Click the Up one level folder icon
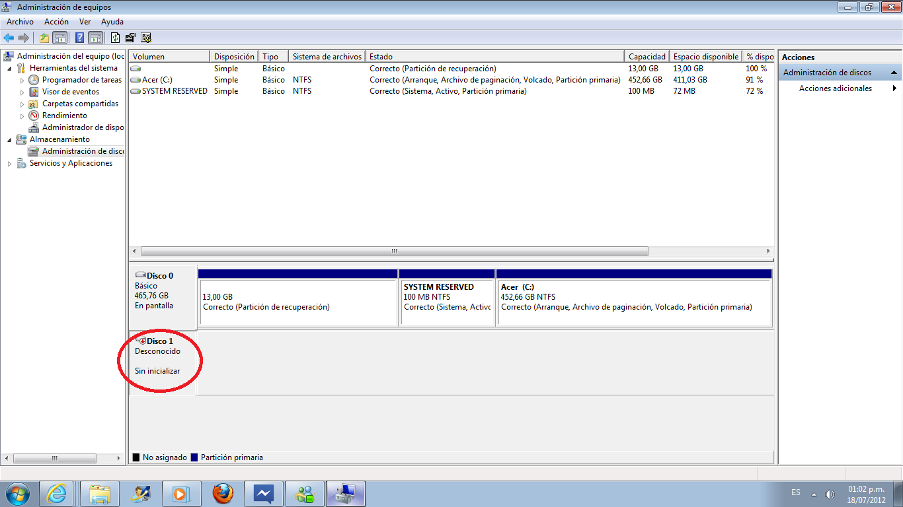903x507 pixels. (x=44, y=38)
